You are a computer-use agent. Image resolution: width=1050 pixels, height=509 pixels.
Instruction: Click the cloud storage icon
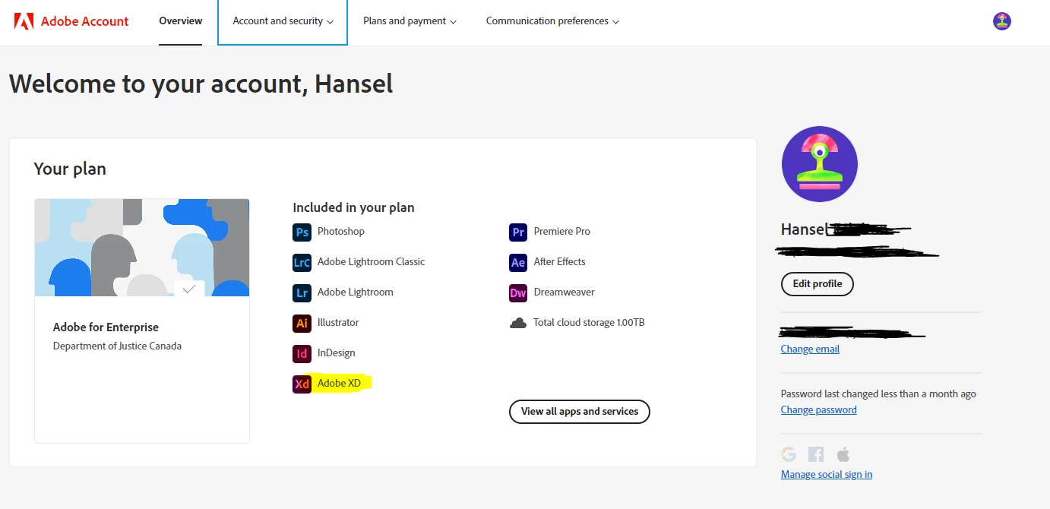(x=518, y=323)
